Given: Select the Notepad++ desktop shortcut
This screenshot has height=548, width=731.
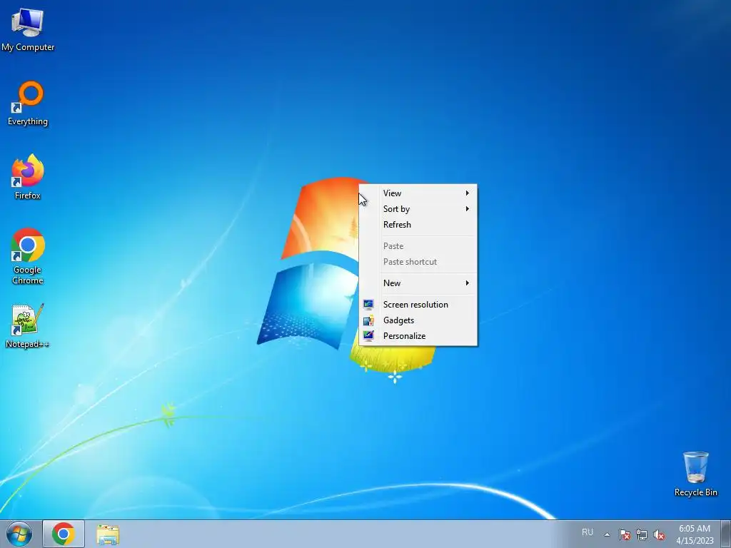Looking at the screenshot, I should [27, 325].
